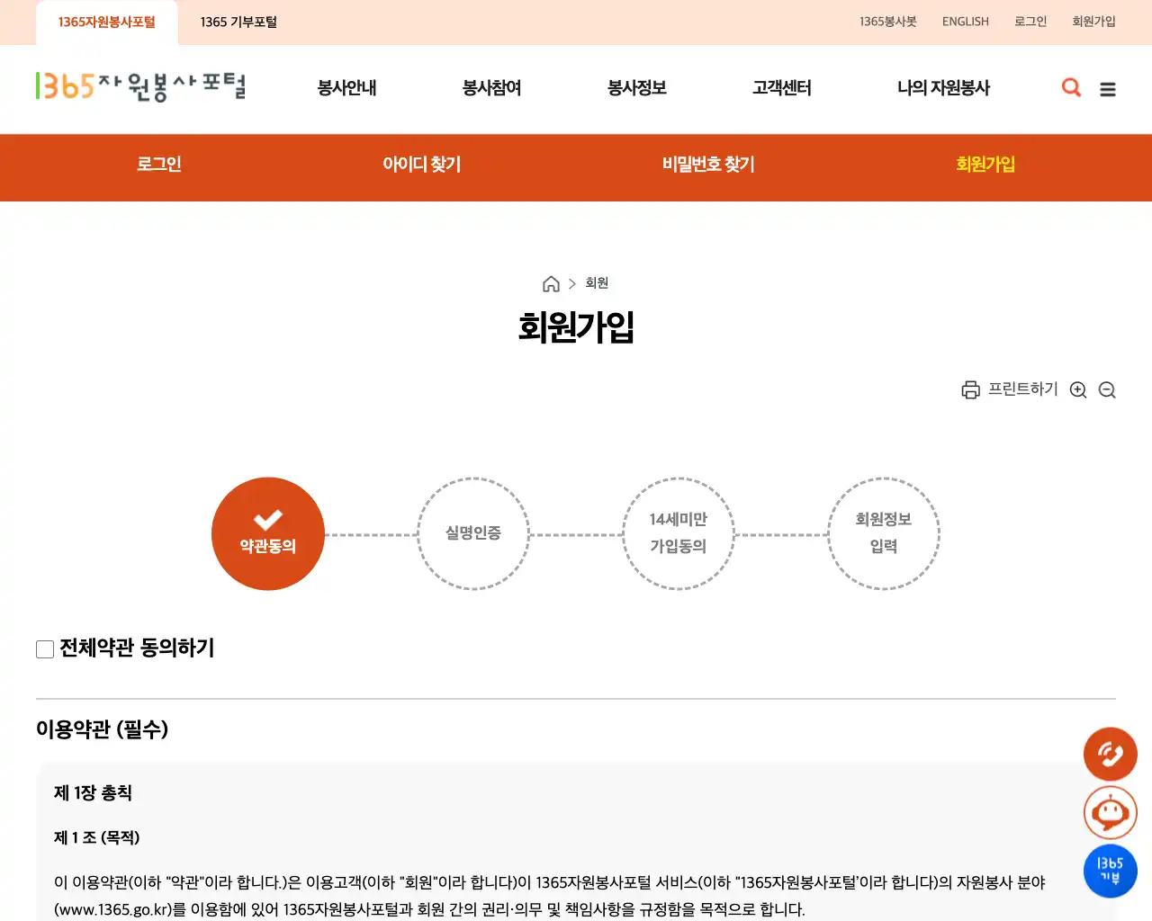Viewport: 1152px width, 921px height.
Task: Click the 1365 기부 floating icon
Action: coord(1110,871)
